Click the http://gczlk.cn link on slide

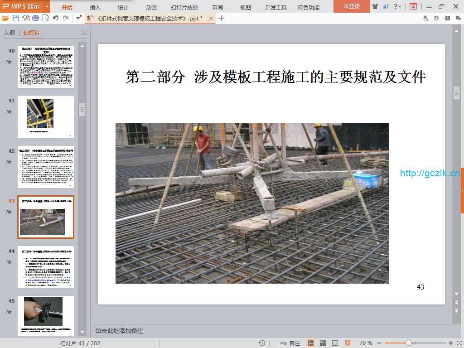pyautogui.click(x=430, y=173)
